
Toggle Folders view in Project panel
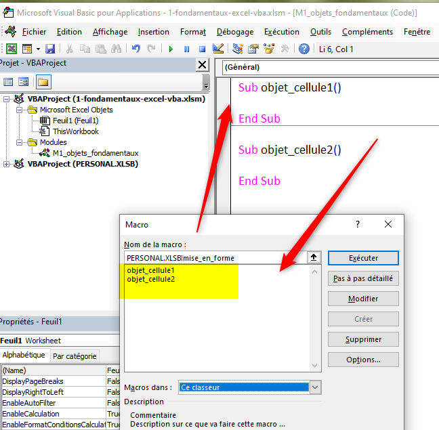click(43, 82)
